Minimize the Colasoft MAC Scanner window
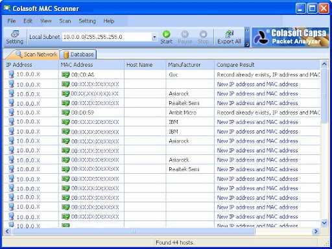332x249 pixels. pyautogui.click(x=300, y=8)
